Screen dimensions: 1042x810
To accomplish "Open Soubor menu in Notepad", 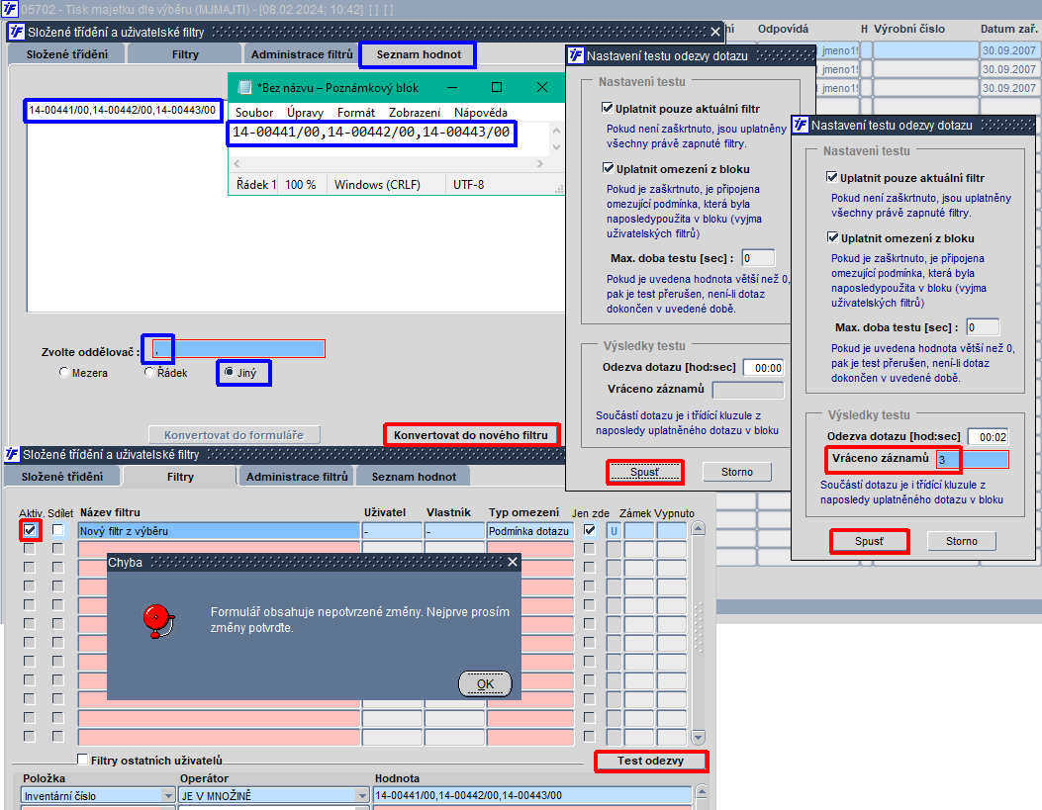I will click(x=254, y=112).
